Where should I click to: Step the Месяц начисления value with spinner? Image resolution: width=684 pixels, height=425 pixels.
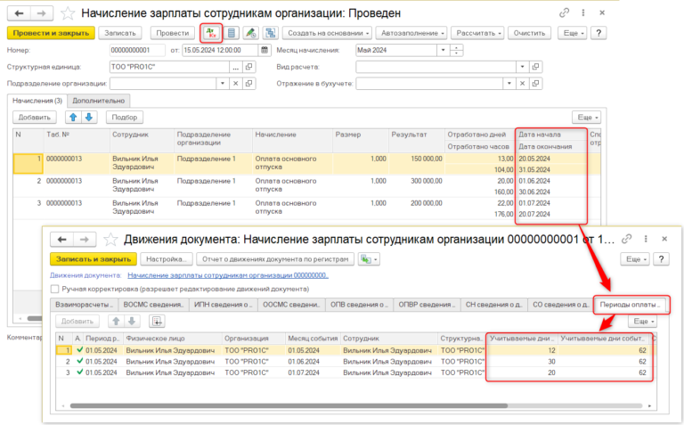[x=456, y=50]
